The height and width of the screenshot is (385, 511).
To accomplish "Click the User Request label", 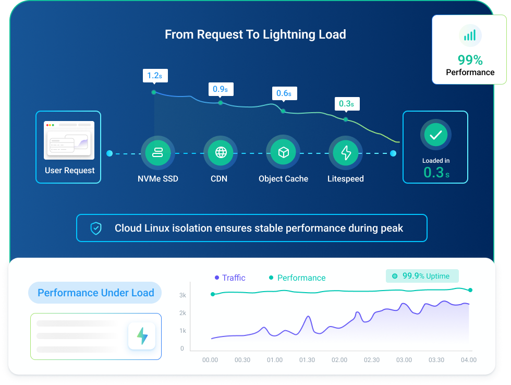I will tap(69, 171).
